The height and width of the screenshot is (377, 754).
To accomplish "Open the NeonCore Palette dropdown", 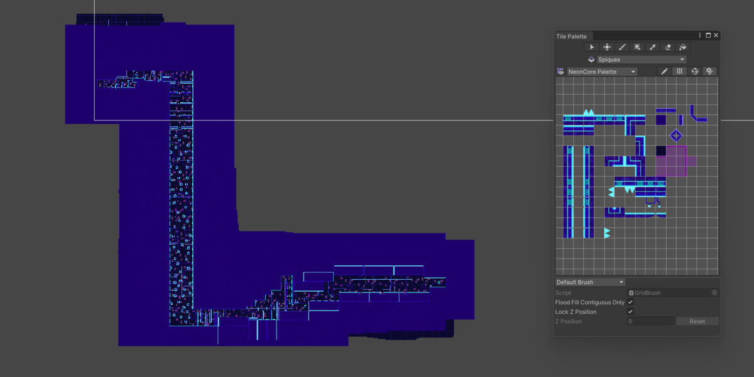I will point(602,72).
